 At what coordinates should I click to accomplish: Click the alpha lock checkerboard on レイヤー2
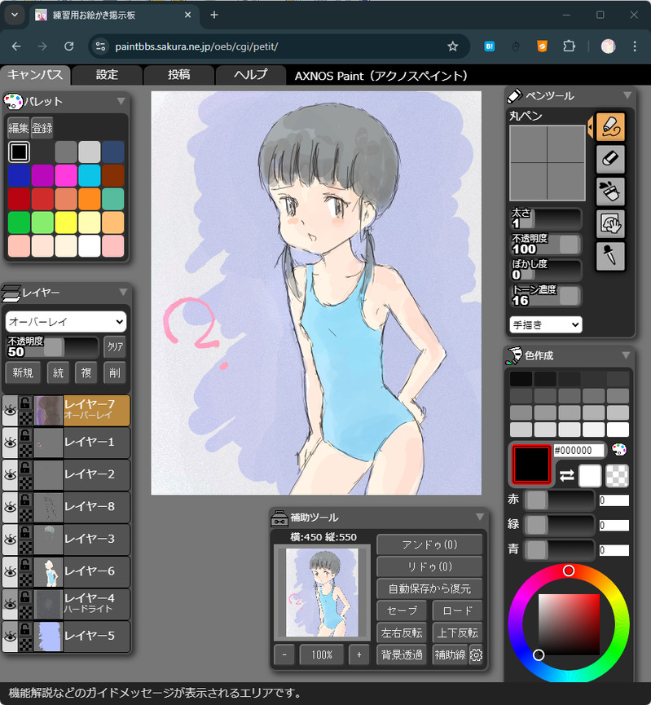(x=25, y=482)
